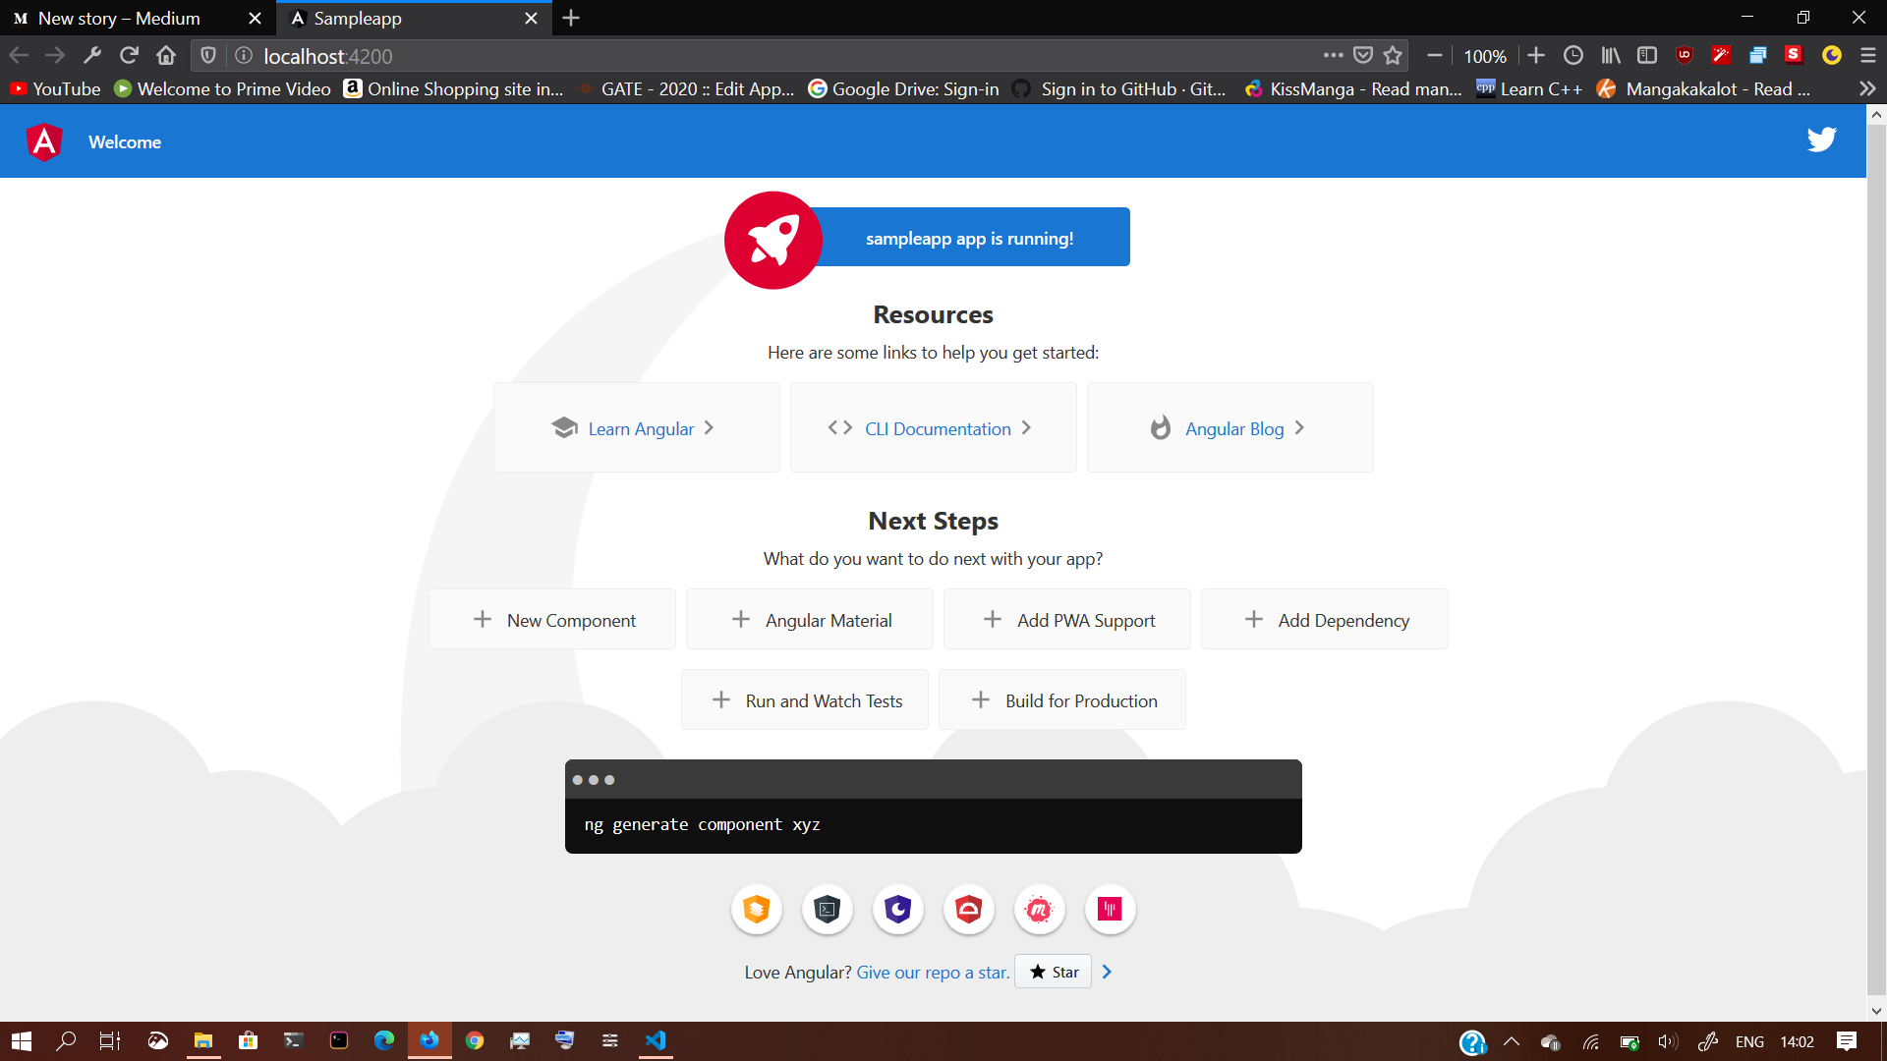Click the red rocket icon
Viewport: 1887px width, 1061px height.
[x=773, y=240]
